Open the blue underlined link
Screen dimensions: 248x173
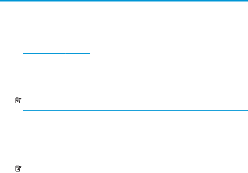pyautogui.click(x=56, y=53)
